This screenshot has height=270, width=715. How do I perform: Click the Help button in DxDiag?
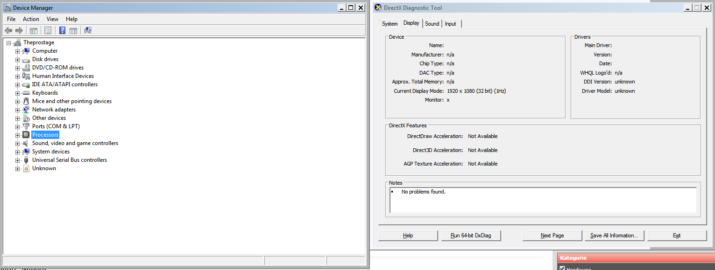(408, 235)
